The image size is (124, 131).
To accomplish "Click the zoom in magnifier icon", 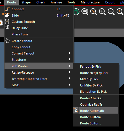I will (102, 12).
